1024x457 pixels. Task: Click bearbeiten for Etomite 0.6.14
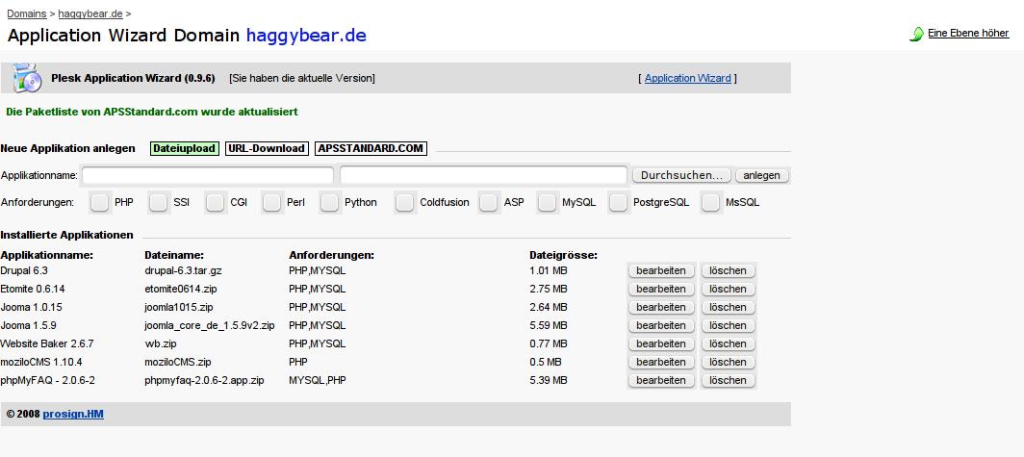(661, 289)
